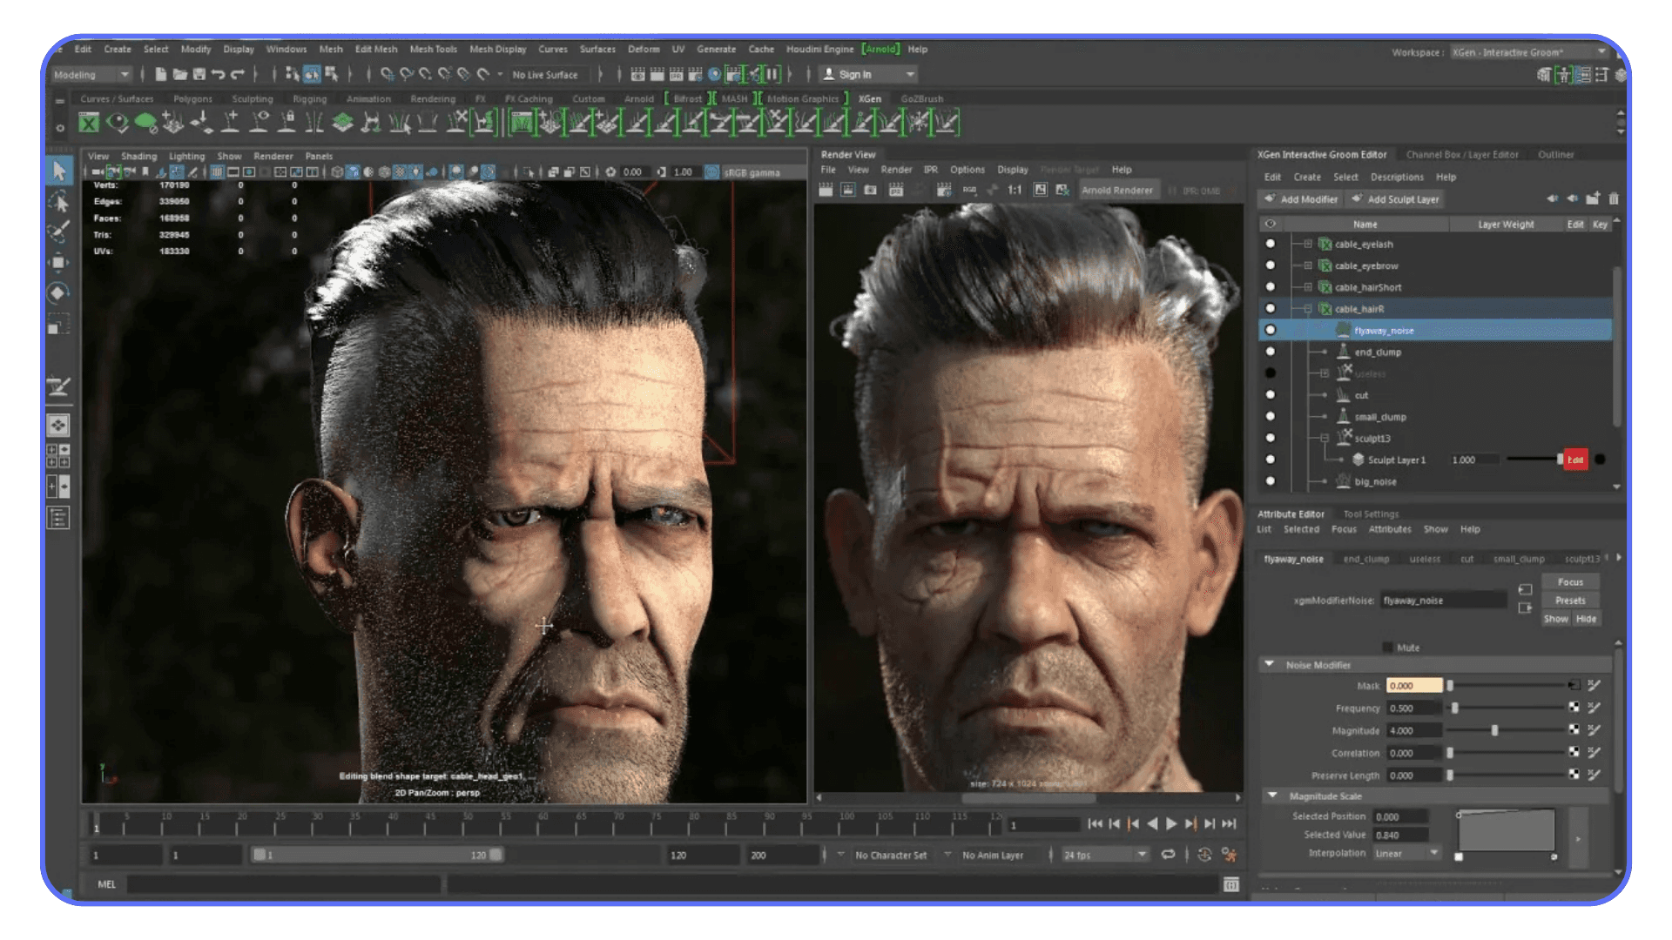Click the Undo arrow icon
Image resolution: width=1672 pixels, height=940 pixels.
click(219, 75)
